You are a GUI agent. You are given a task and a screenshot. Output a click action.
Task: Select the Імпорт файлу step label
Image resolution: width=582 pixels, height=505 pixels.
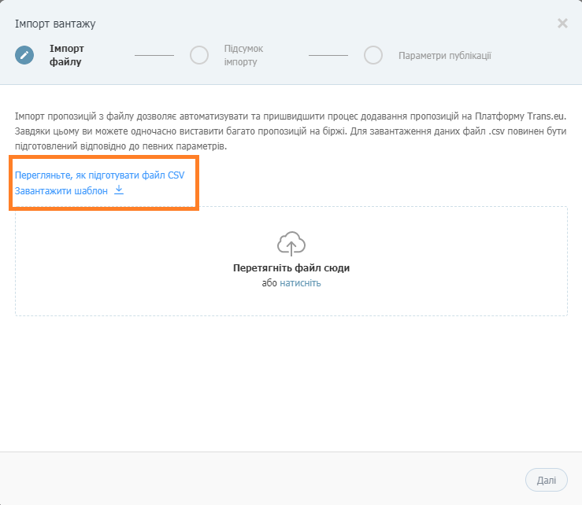click(x=67, y=55)
